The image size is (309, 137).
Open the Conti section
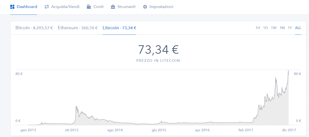click(95, 7)
